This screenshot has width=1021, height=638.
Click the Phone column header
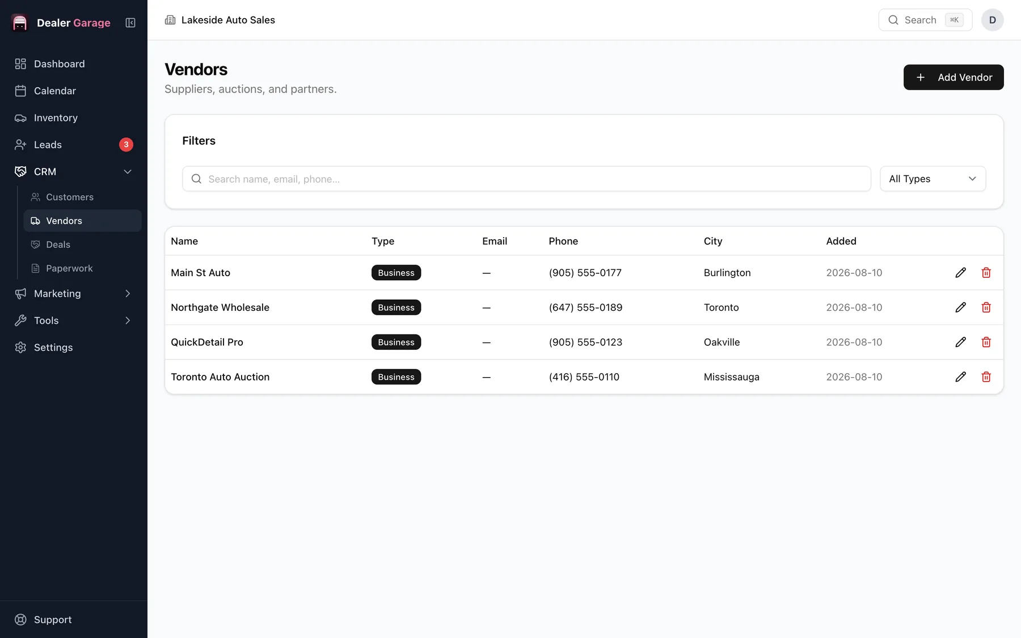(x=563, y=241)
